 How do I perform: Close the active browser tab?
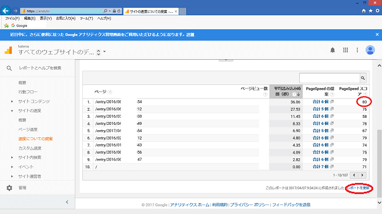(x=176, y=11)
